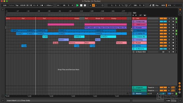Screen dimensions: 183x103
Task: Click the Lock Envelopes icon
Action: [x=145, y=15]
